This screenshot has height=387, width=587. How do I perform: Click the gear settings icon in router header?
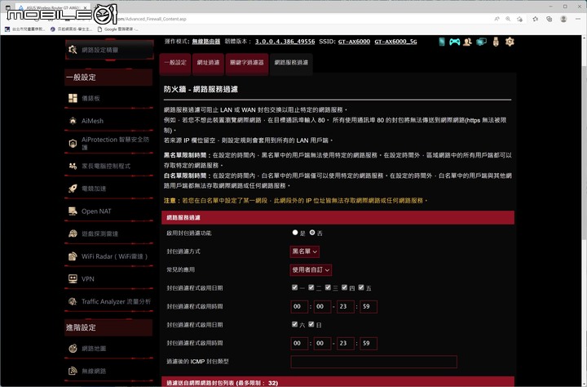[x=510, y=42]
